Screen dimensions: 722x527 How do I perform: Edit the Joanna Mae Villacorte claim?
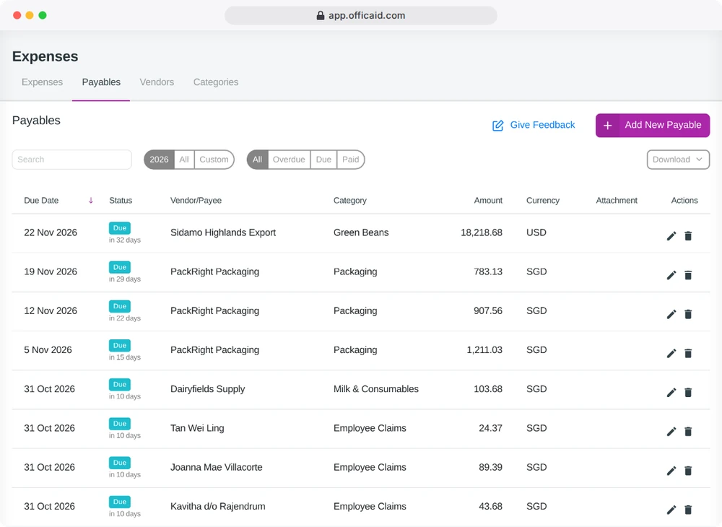671,471
